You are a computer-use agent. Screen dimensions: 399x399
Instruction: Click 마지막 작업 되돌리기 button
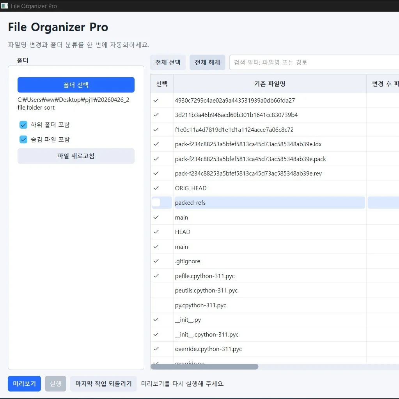click(104, 383)
